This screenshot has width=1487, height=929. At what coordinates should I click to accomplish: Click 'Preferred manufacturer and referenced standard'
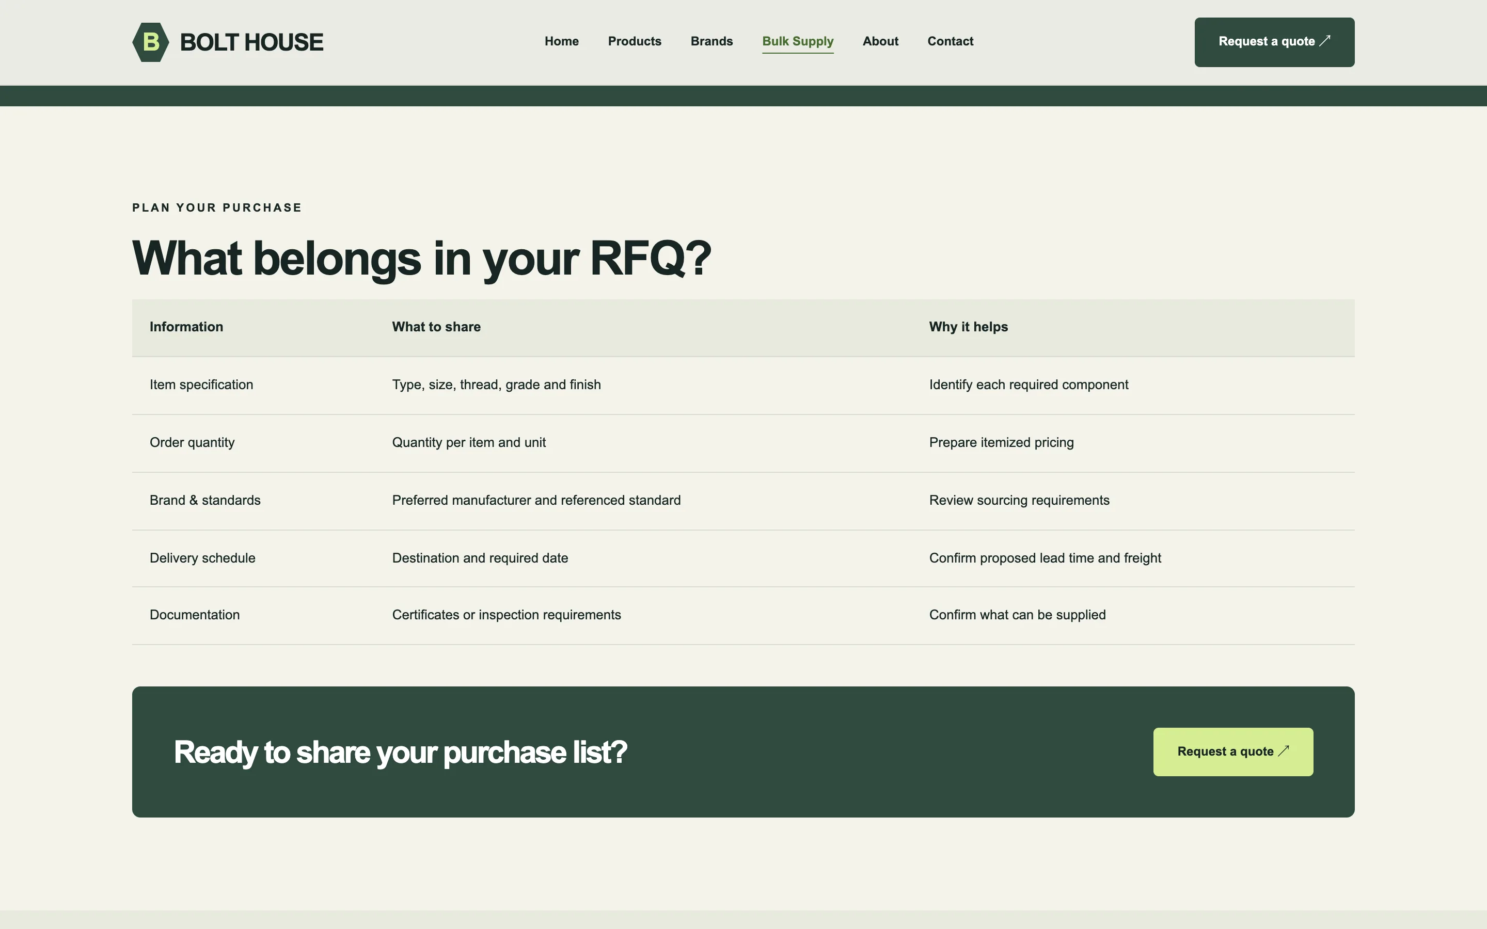coord(536,500)
